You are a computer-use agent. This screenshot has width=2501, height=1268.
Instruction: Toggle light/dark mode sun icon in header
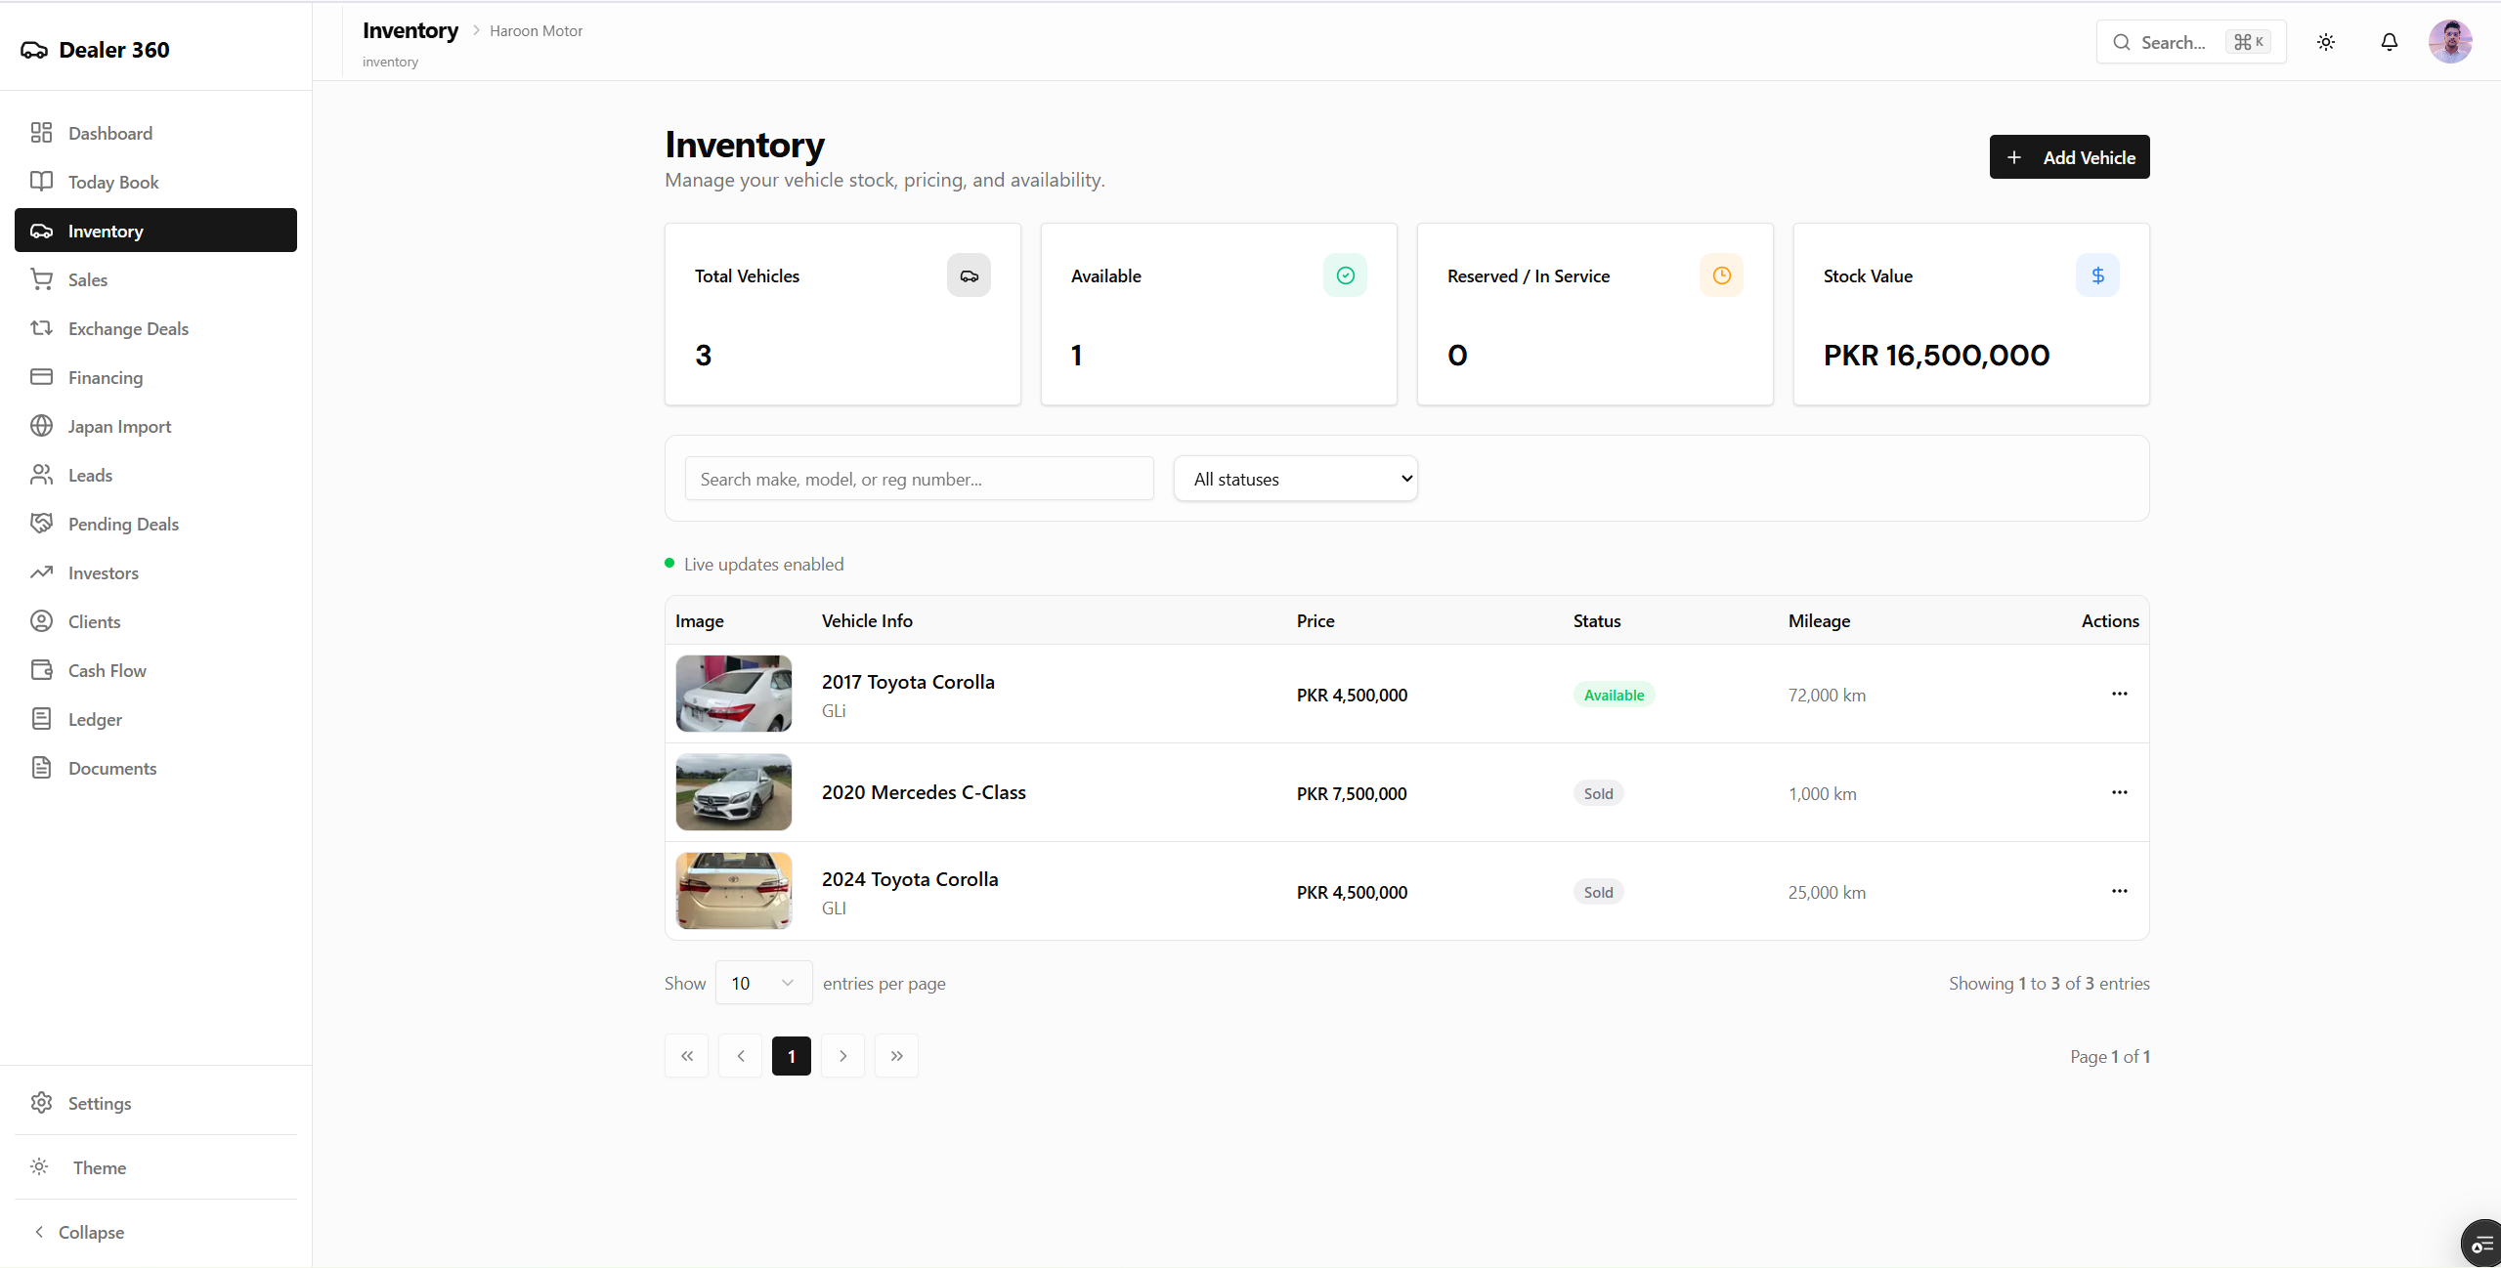pyautogui.click(x=2325, y=42)
